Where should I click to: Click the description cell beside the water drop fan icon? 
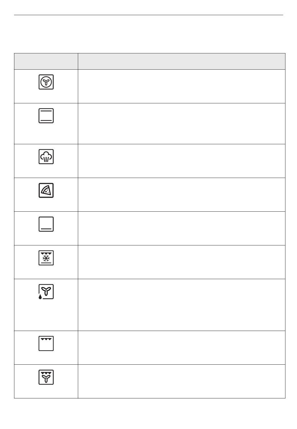pos(182,305)
